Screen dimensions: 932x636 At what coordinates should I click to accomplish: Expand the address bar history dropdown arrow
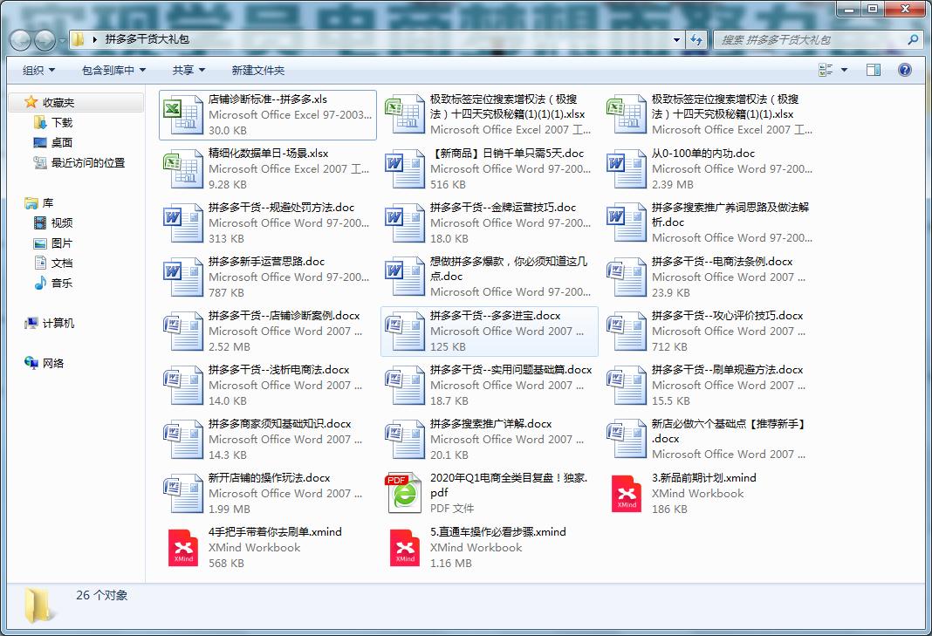coord(676,40)
